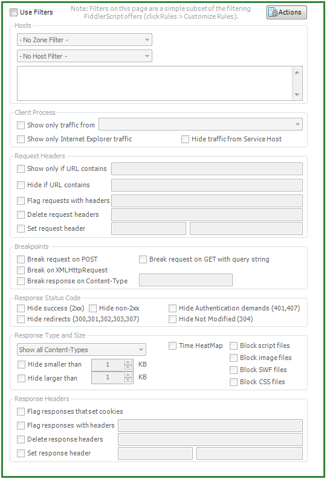The image size is (327, 479).
Task: Open the Show all Content-Types dropdown
Action: 82,350
